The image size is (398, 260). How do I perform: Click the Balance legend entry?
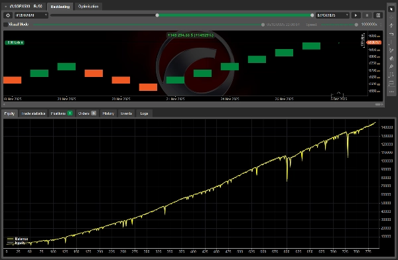(18, 239)
